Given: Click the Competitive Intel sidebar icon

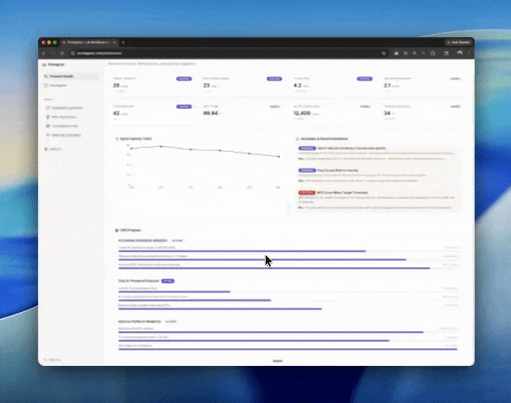Looking at the screenshot, I should click(47, 126).
